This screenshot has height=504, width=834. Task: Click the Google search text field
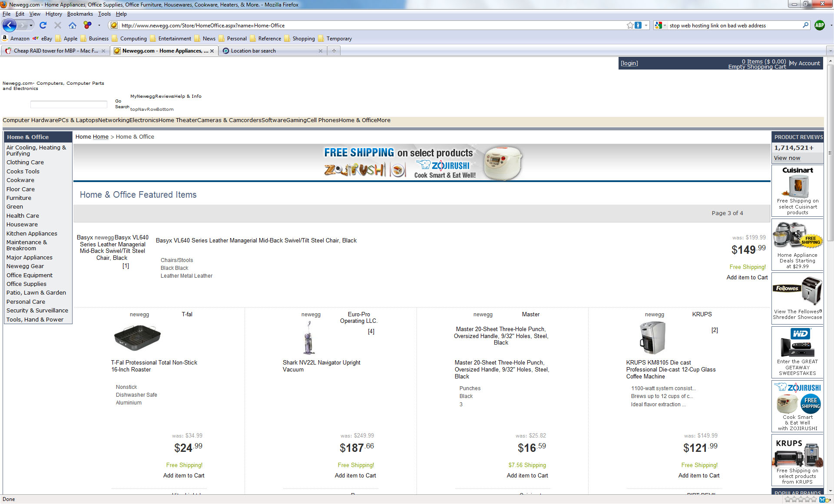[735, 26]
